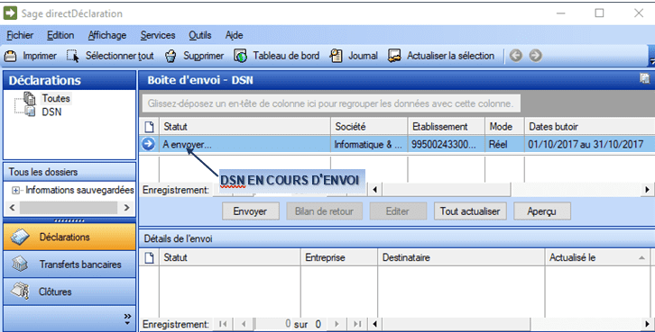Click Actualiser la sélection icon
655x332 pixels.
(x=394, y=56)
